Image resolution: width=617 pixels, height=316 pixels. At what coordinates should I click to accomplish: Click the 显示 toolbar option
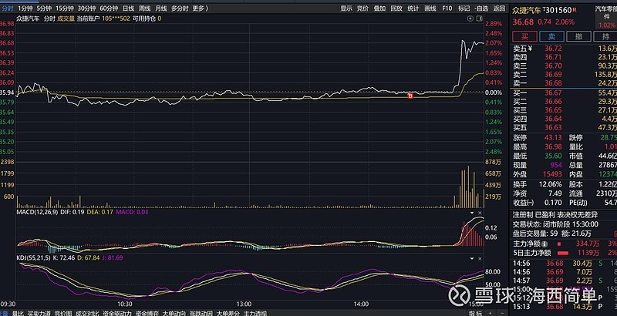click(x=346, y=8)
